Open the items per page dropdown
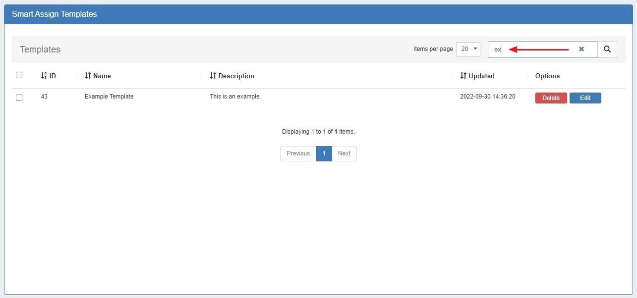 point(468,49)
